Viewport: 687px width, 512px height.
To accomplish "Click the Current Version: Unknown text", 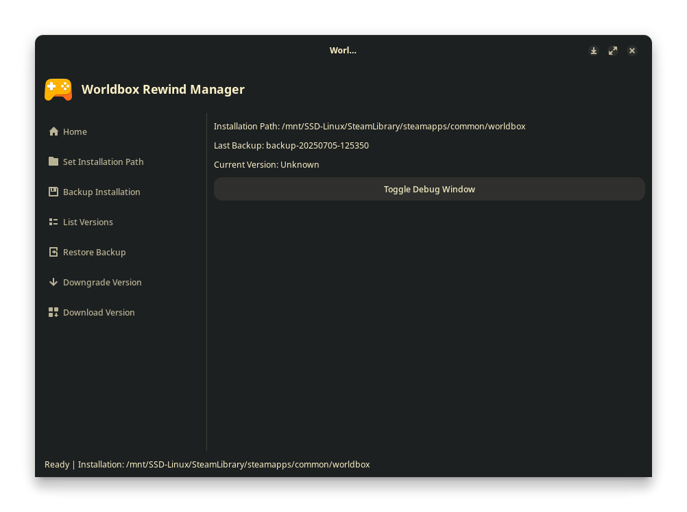I will click(267, 165).
